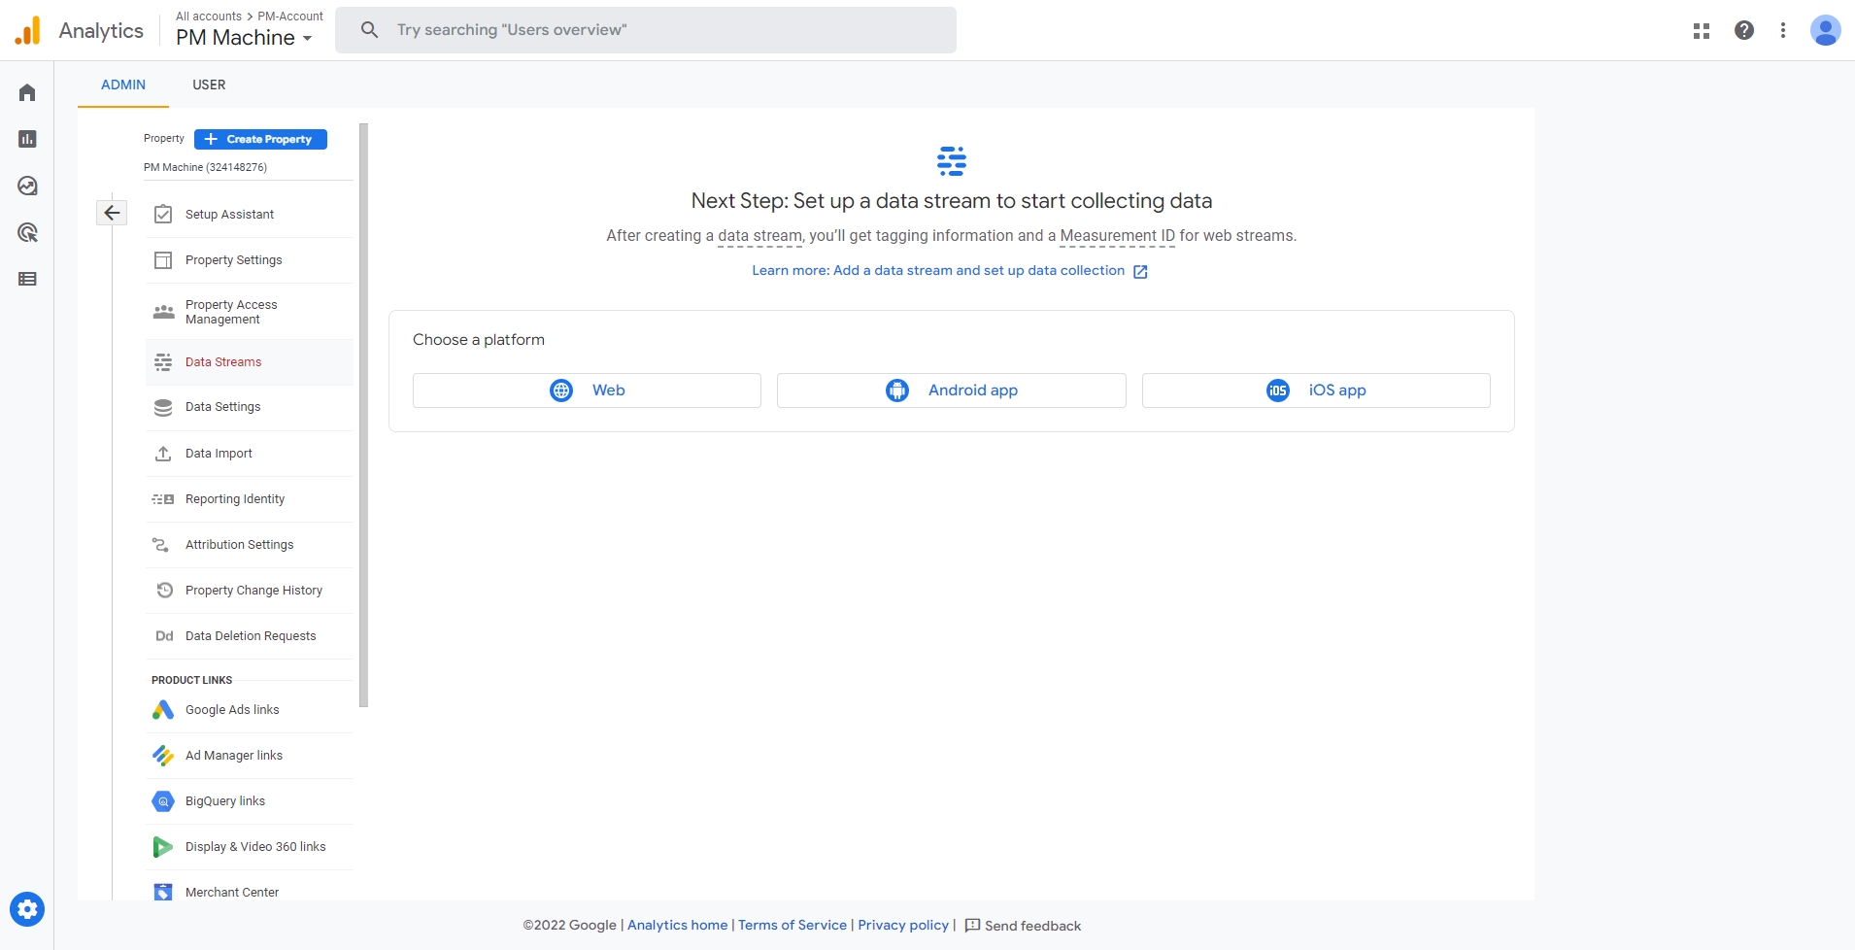
Task: Click the Google Analytics logo
Action: pos(27,30)
